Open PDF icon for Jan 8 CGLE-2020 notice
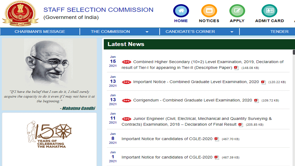The image size is (295, 166). [x=217, y=139]
